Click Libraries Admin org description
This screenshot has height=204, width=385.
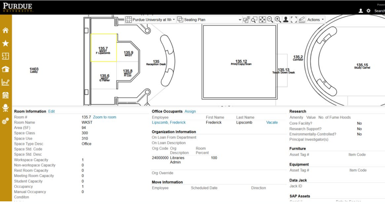[177, 160]
